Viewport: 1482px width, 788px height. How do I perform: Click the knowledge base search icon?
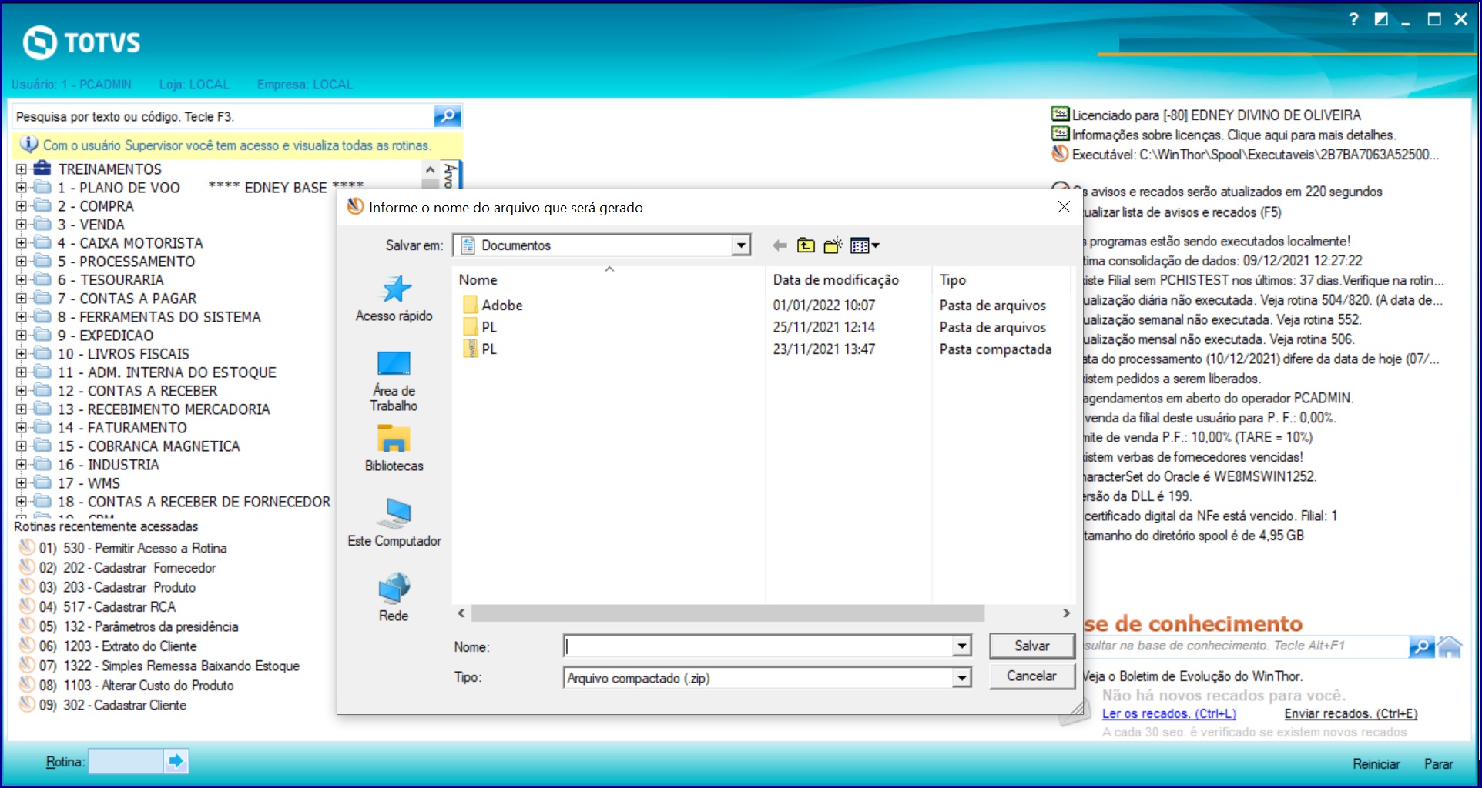click(1421, 646)
